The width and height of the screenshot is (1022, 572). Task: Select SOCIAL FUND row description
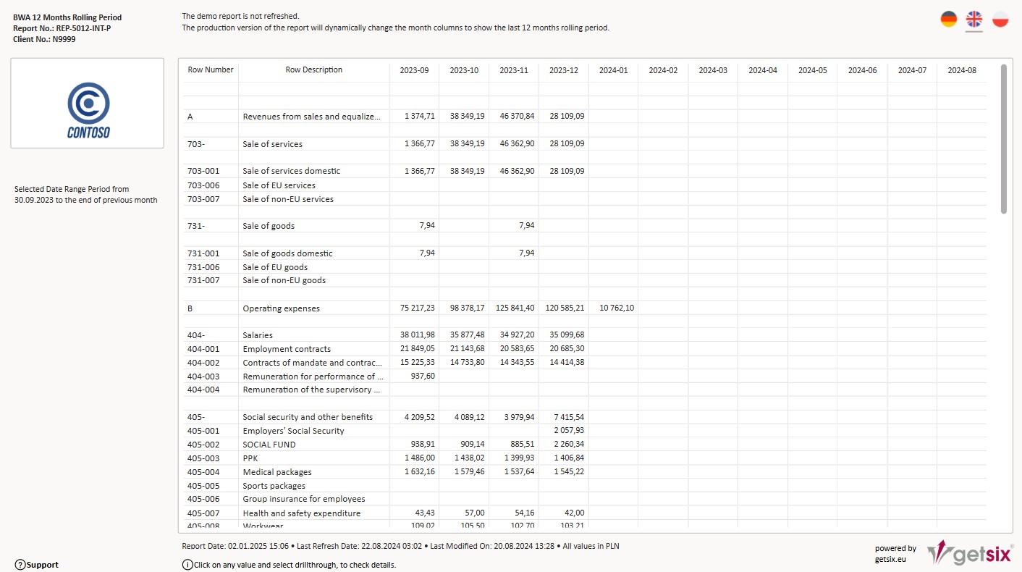(x=269, y=445)
